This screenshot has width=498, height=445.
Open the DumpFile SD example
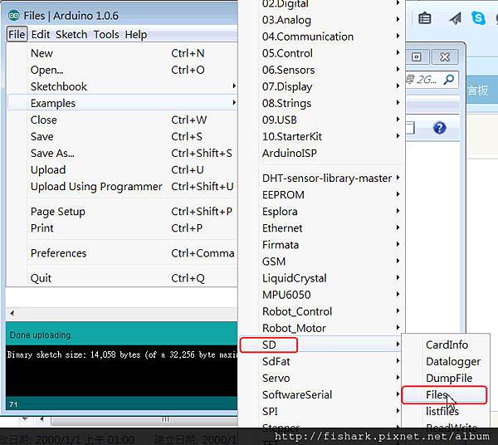coord(446,379)
